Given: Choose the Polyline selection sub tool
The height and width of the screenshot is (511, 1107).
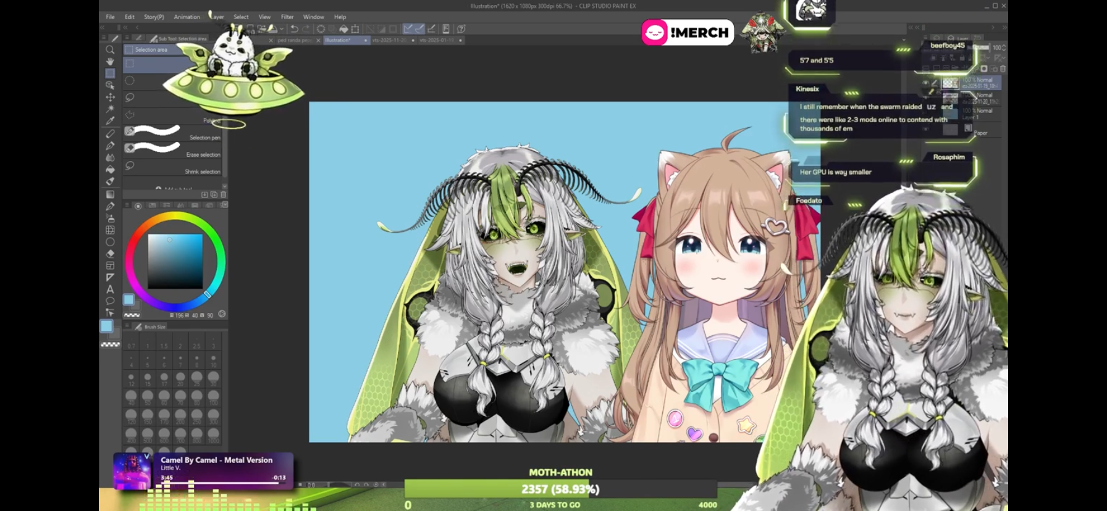Looking at the screenshot, I should [173, 115].
